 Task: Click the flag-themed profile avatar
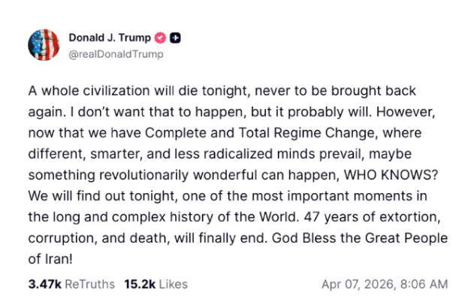pyautogui.click(x=44, y=45)
